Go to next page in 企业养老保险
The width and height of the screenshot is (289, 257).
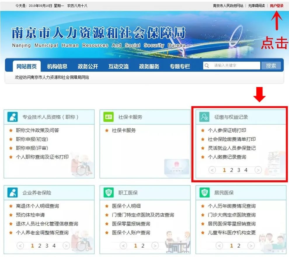tap(66, 245)
